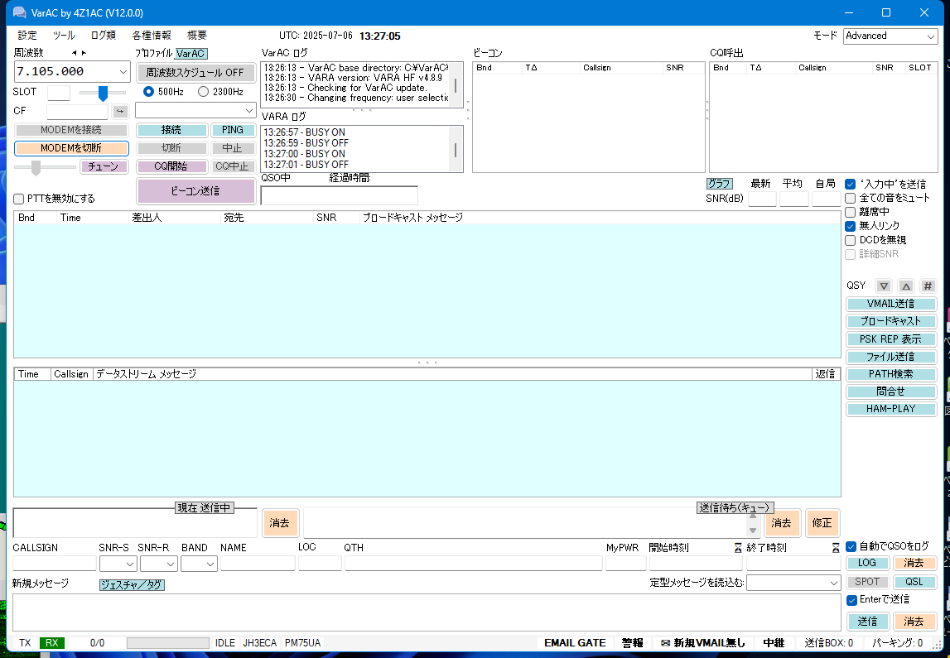Viewport: 950px width, 658px height.
Task: Enable the 全ての音をミュート checkbox
Action: point(850,198)
